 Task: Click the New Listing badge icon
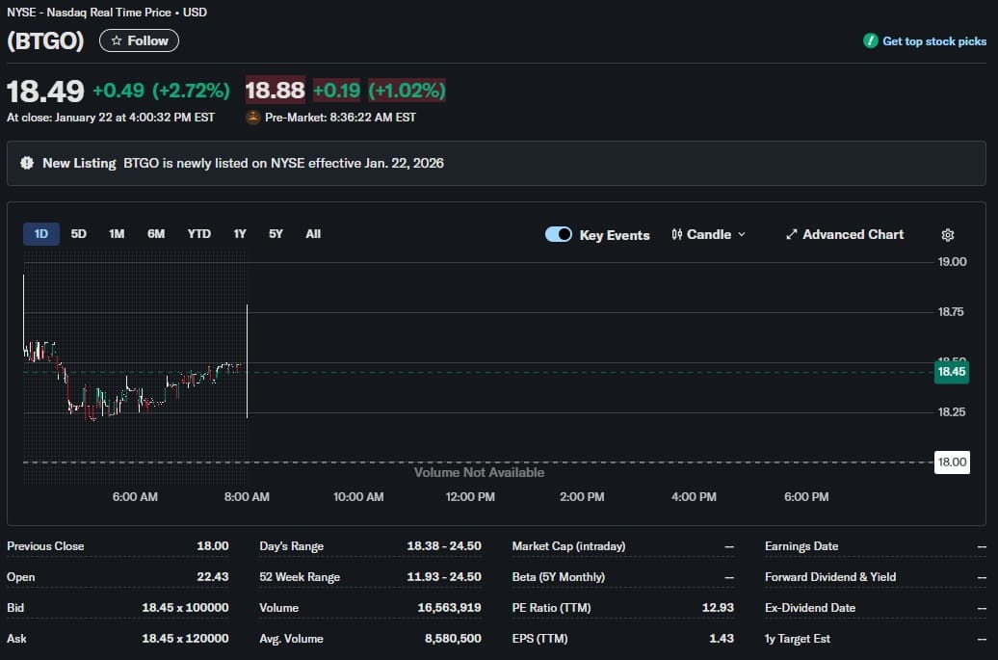(x=27, y=164)
